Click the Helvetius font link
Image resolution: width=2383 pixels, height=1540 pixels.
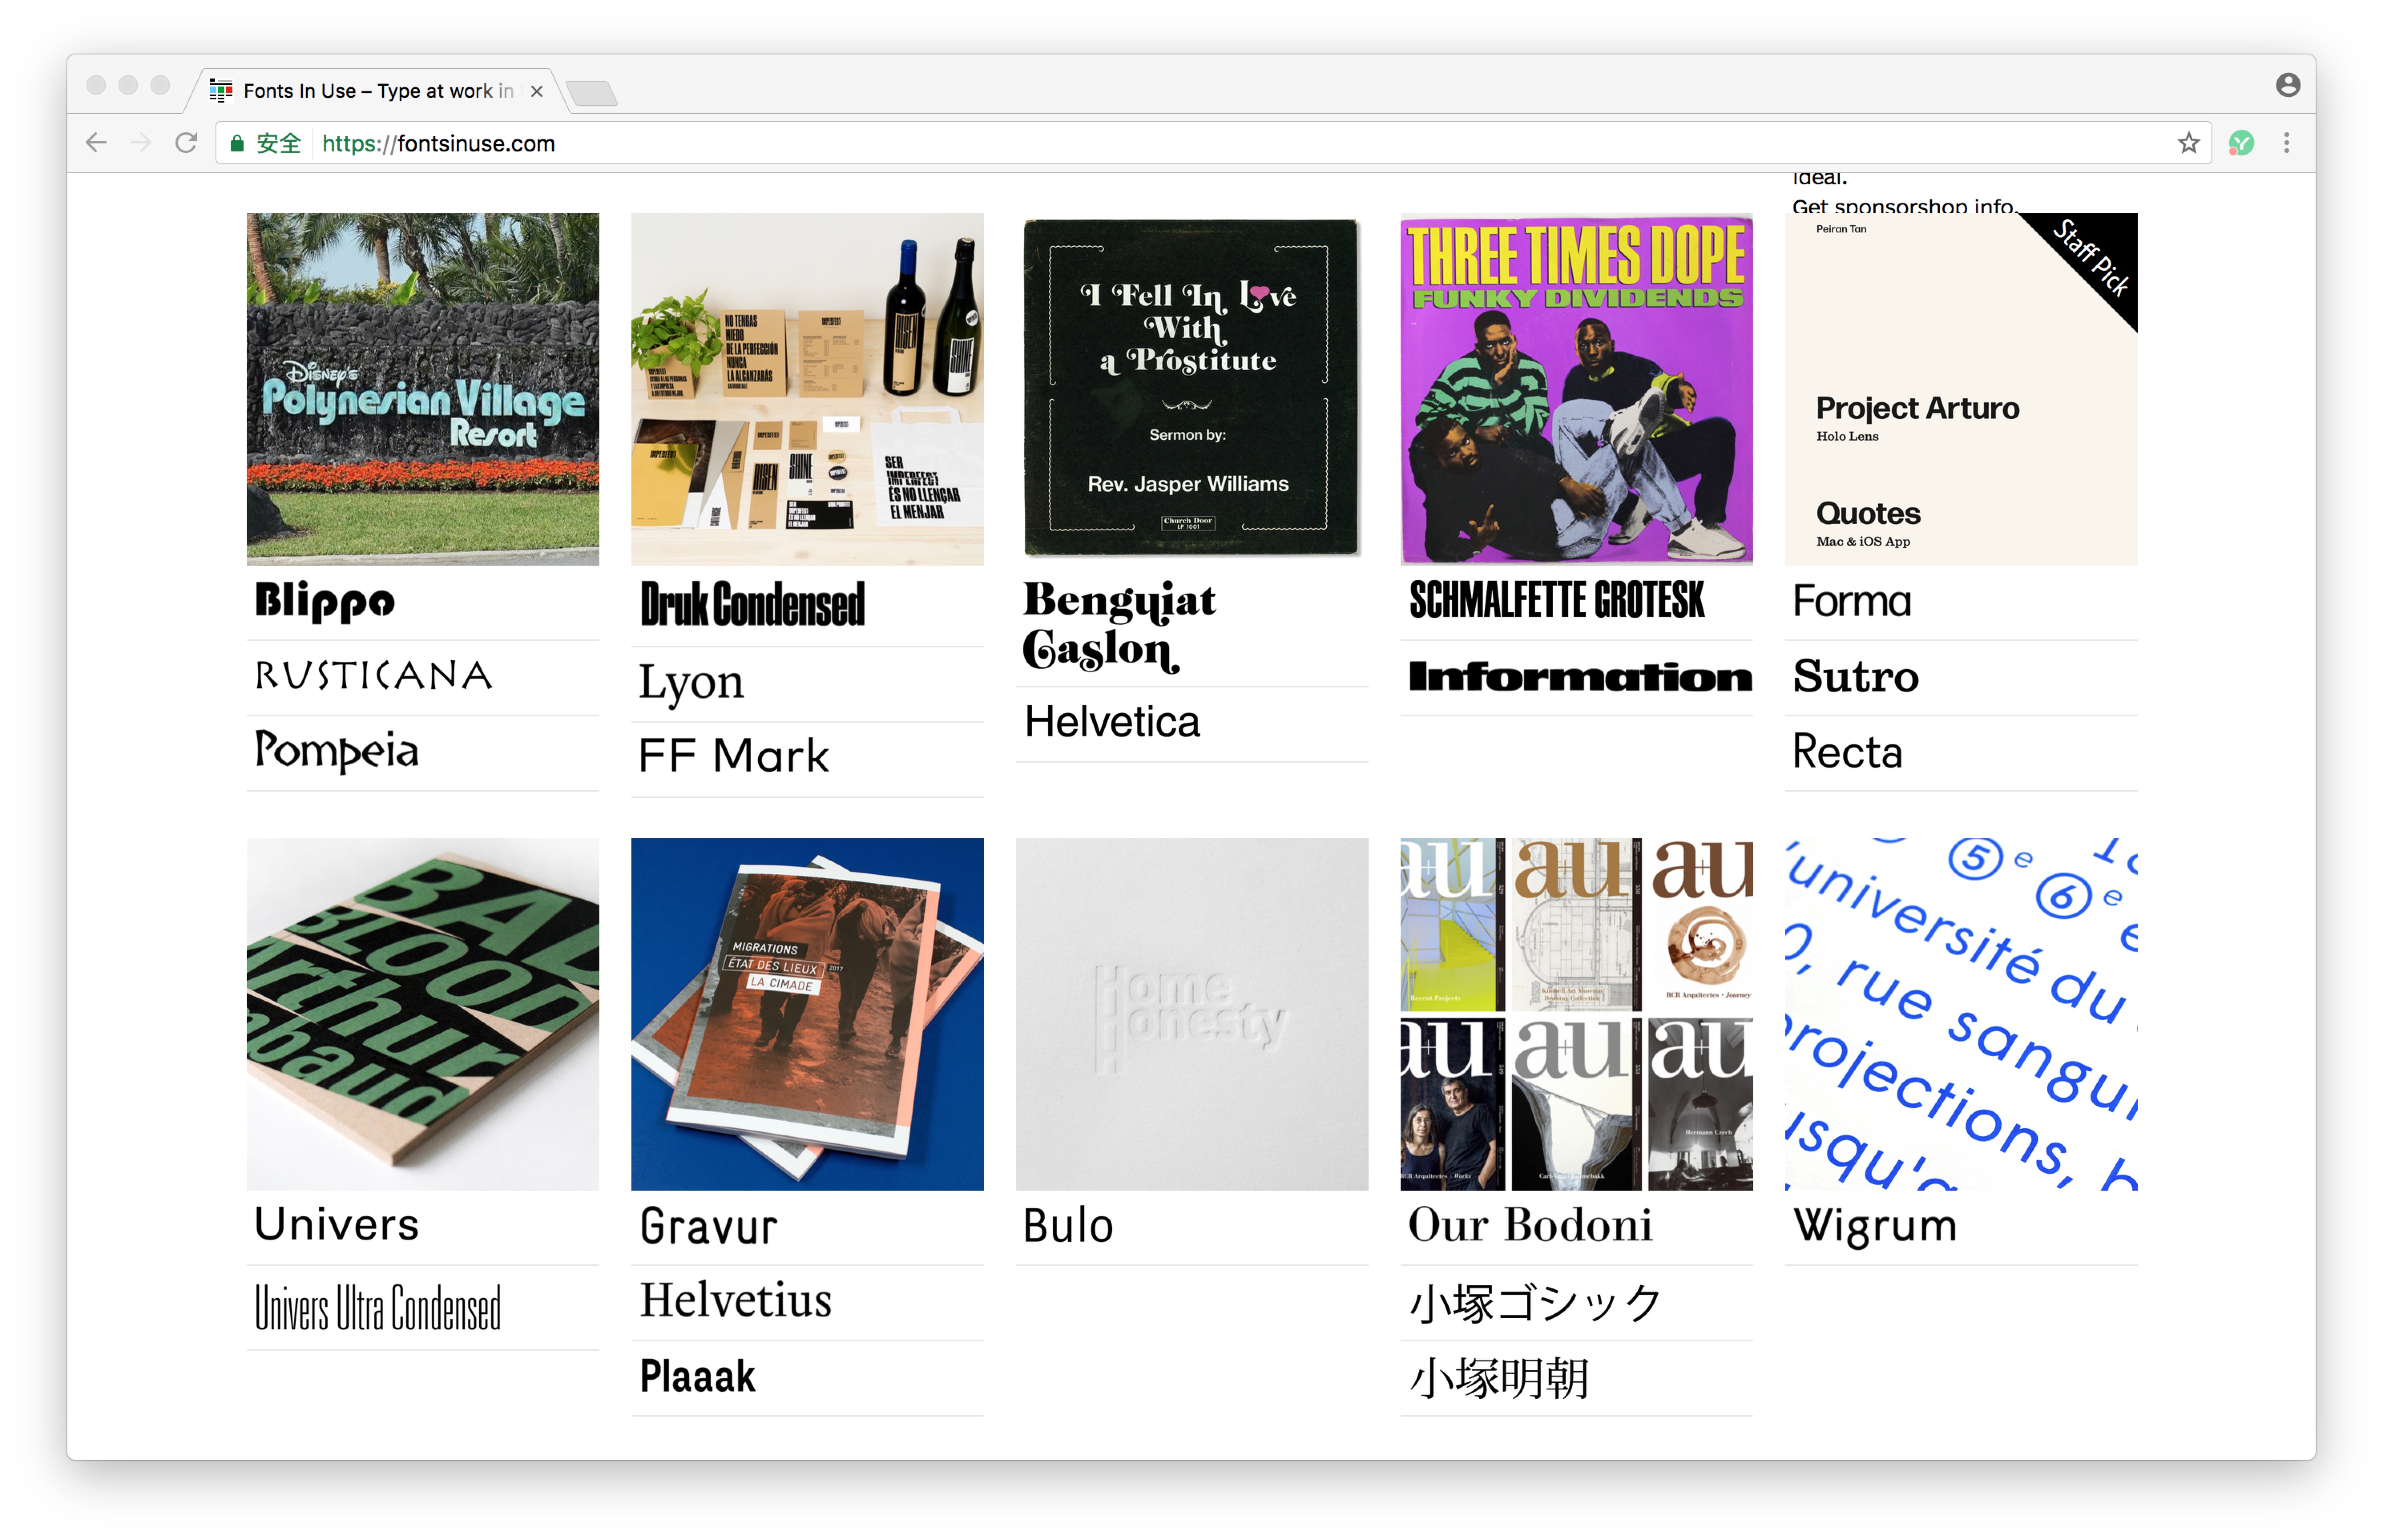pyautogui.click(x=736, y=1301)
